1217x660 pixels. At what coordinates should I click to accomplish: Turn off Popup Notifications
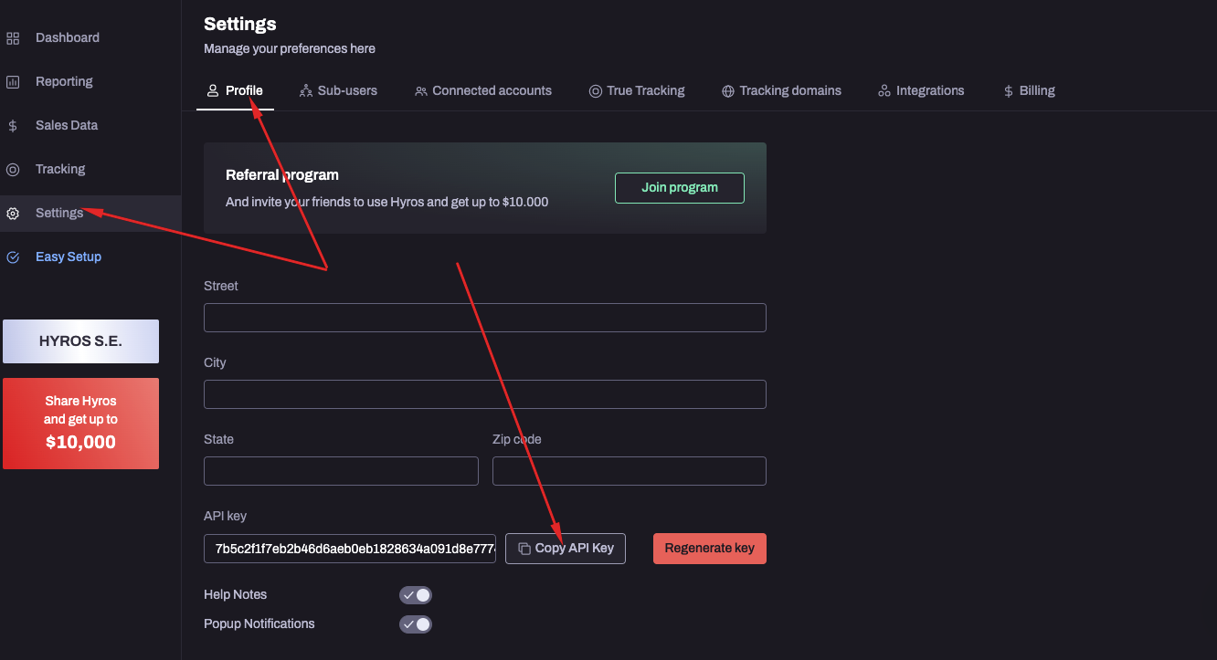(x=416, y=623)
